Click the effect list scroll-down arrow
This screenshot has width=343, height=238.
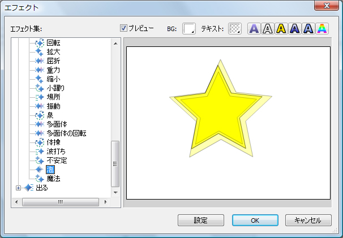115,193
